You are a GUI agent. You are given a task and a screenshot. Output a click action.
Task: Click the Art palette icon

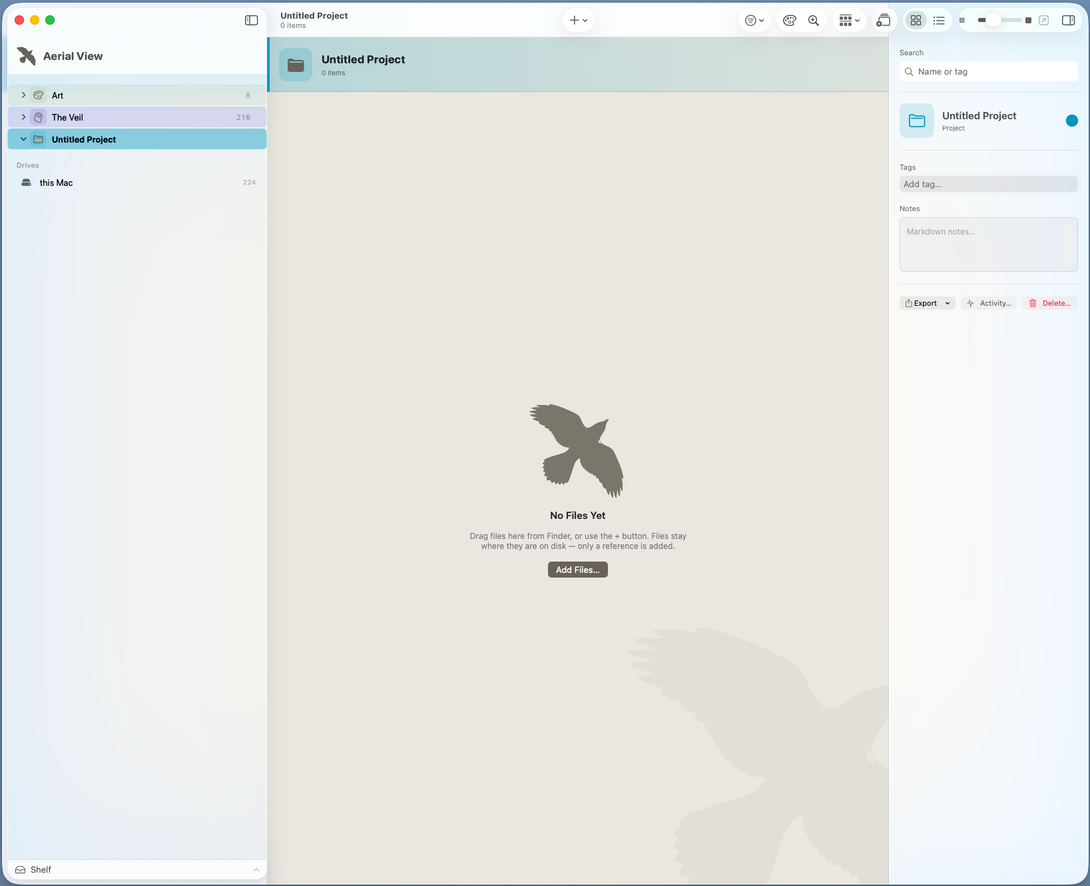(39, 95)
